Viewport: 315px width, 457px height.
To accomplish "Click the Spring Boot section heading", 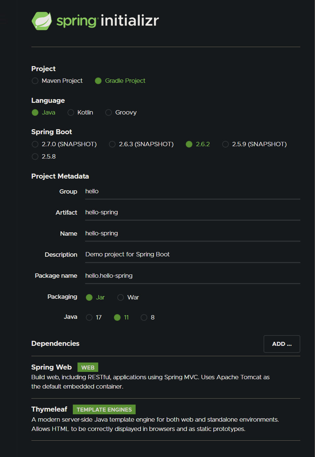I will click(52, 132).
